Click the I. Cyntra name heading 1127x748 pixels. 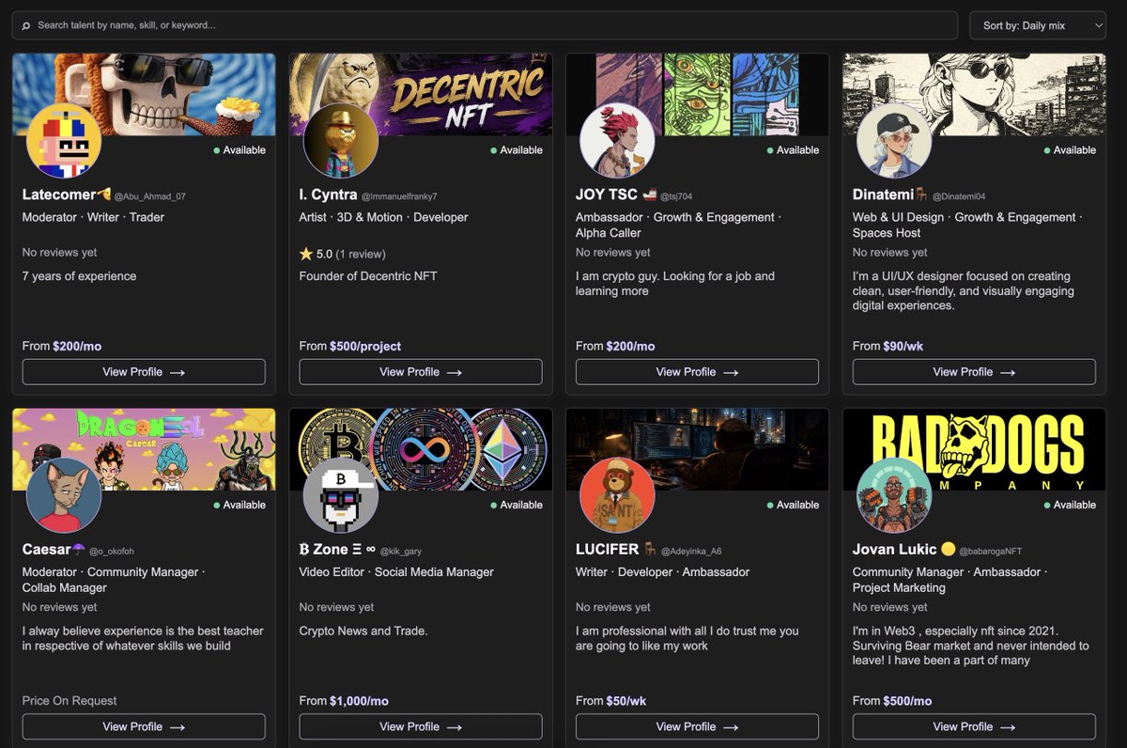[328, 195]
